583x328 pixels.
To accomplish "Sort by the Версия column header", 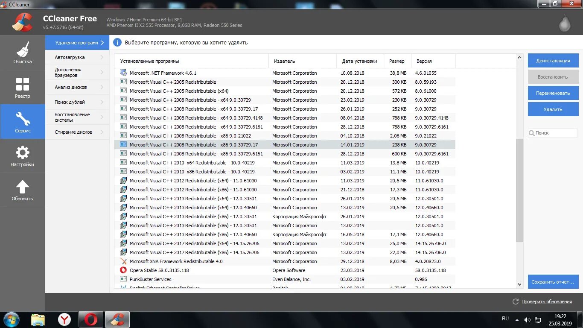I will coord(433,61).
